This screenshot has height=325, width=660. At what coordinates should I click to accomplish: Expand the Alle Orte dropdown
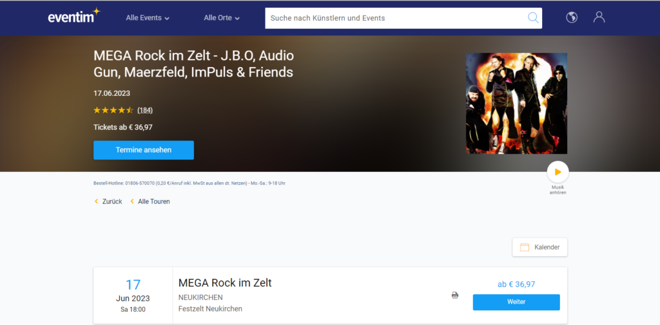pyautogui.click(x=222, y=18)
